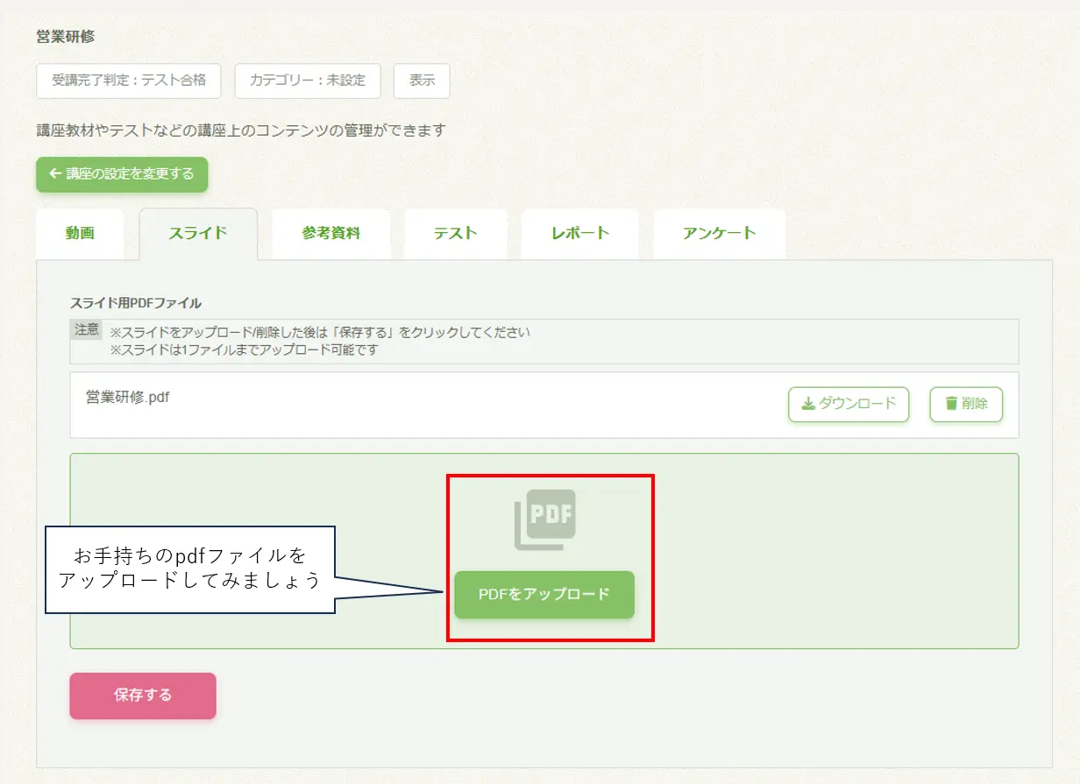Viewport: 1080px width, 784px height.
Task: Switch to the 動画 tab
Action: [x=81, y=234]
